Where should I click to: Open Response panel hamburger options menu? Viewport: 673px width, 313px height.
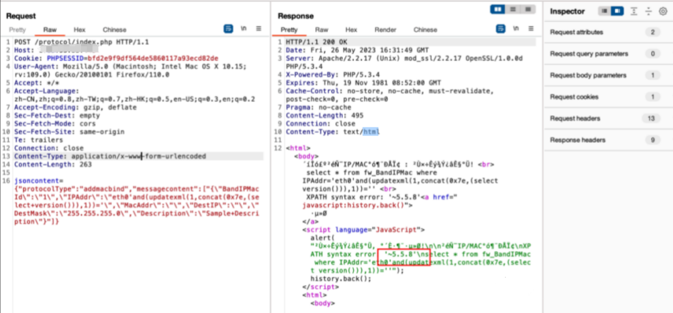(x=531, y=29)
